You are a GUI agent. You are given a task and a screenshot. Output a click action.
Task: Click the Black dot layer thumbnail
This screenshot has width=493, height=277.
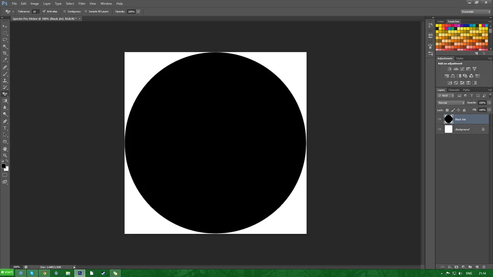448,119
